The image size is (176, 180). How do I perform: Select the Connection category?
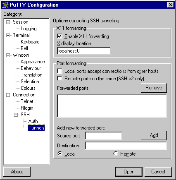tap(24, 95)
